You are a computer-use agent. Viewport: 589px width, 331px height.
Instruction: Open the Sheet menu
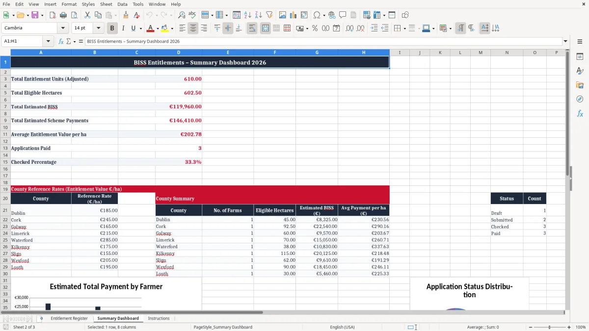(x=106, y=4)
